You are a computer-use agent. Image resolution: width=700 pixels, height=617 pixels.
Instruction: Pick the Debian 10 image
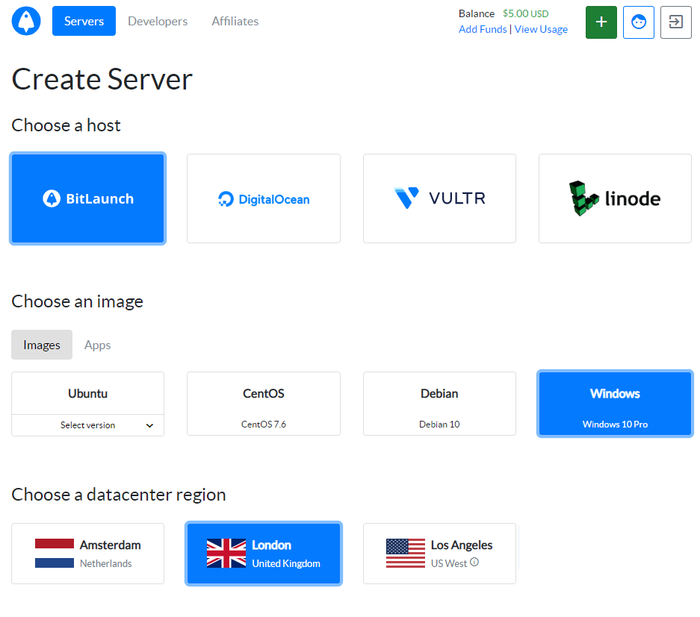[x=439, y=404]
